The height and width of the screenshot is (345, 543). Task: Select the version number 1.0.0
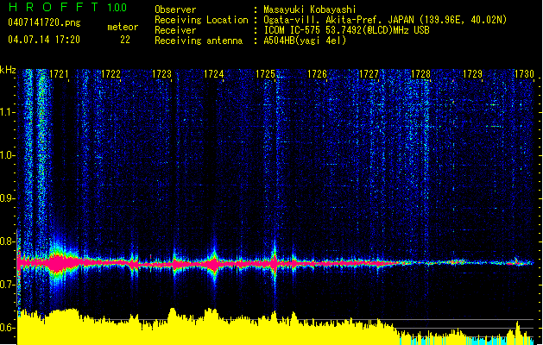coord(117,8)
